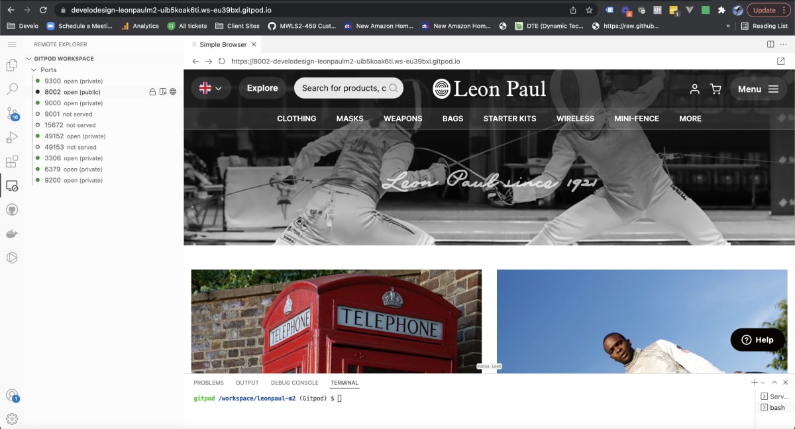Open port 8002 in browser via globe icon

[172, 91]
